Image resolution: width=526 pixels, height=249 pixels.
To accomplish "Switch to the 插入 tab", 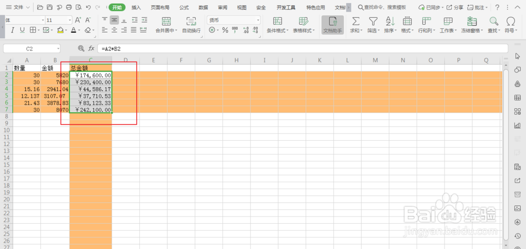I will coord(136,7).
